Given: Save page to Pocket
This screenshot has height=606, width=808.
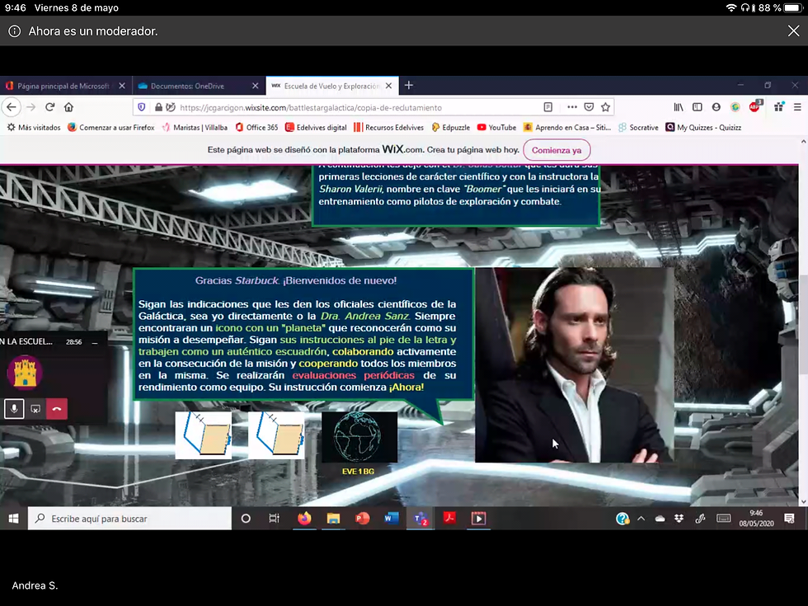Looking at the screenshot, I should (x=589, y=107).
